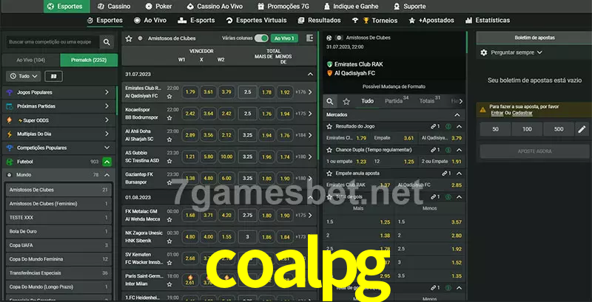The image size is (592, 302).
Task: Collapse the Futebol green chevron
Action: point(107,162)
